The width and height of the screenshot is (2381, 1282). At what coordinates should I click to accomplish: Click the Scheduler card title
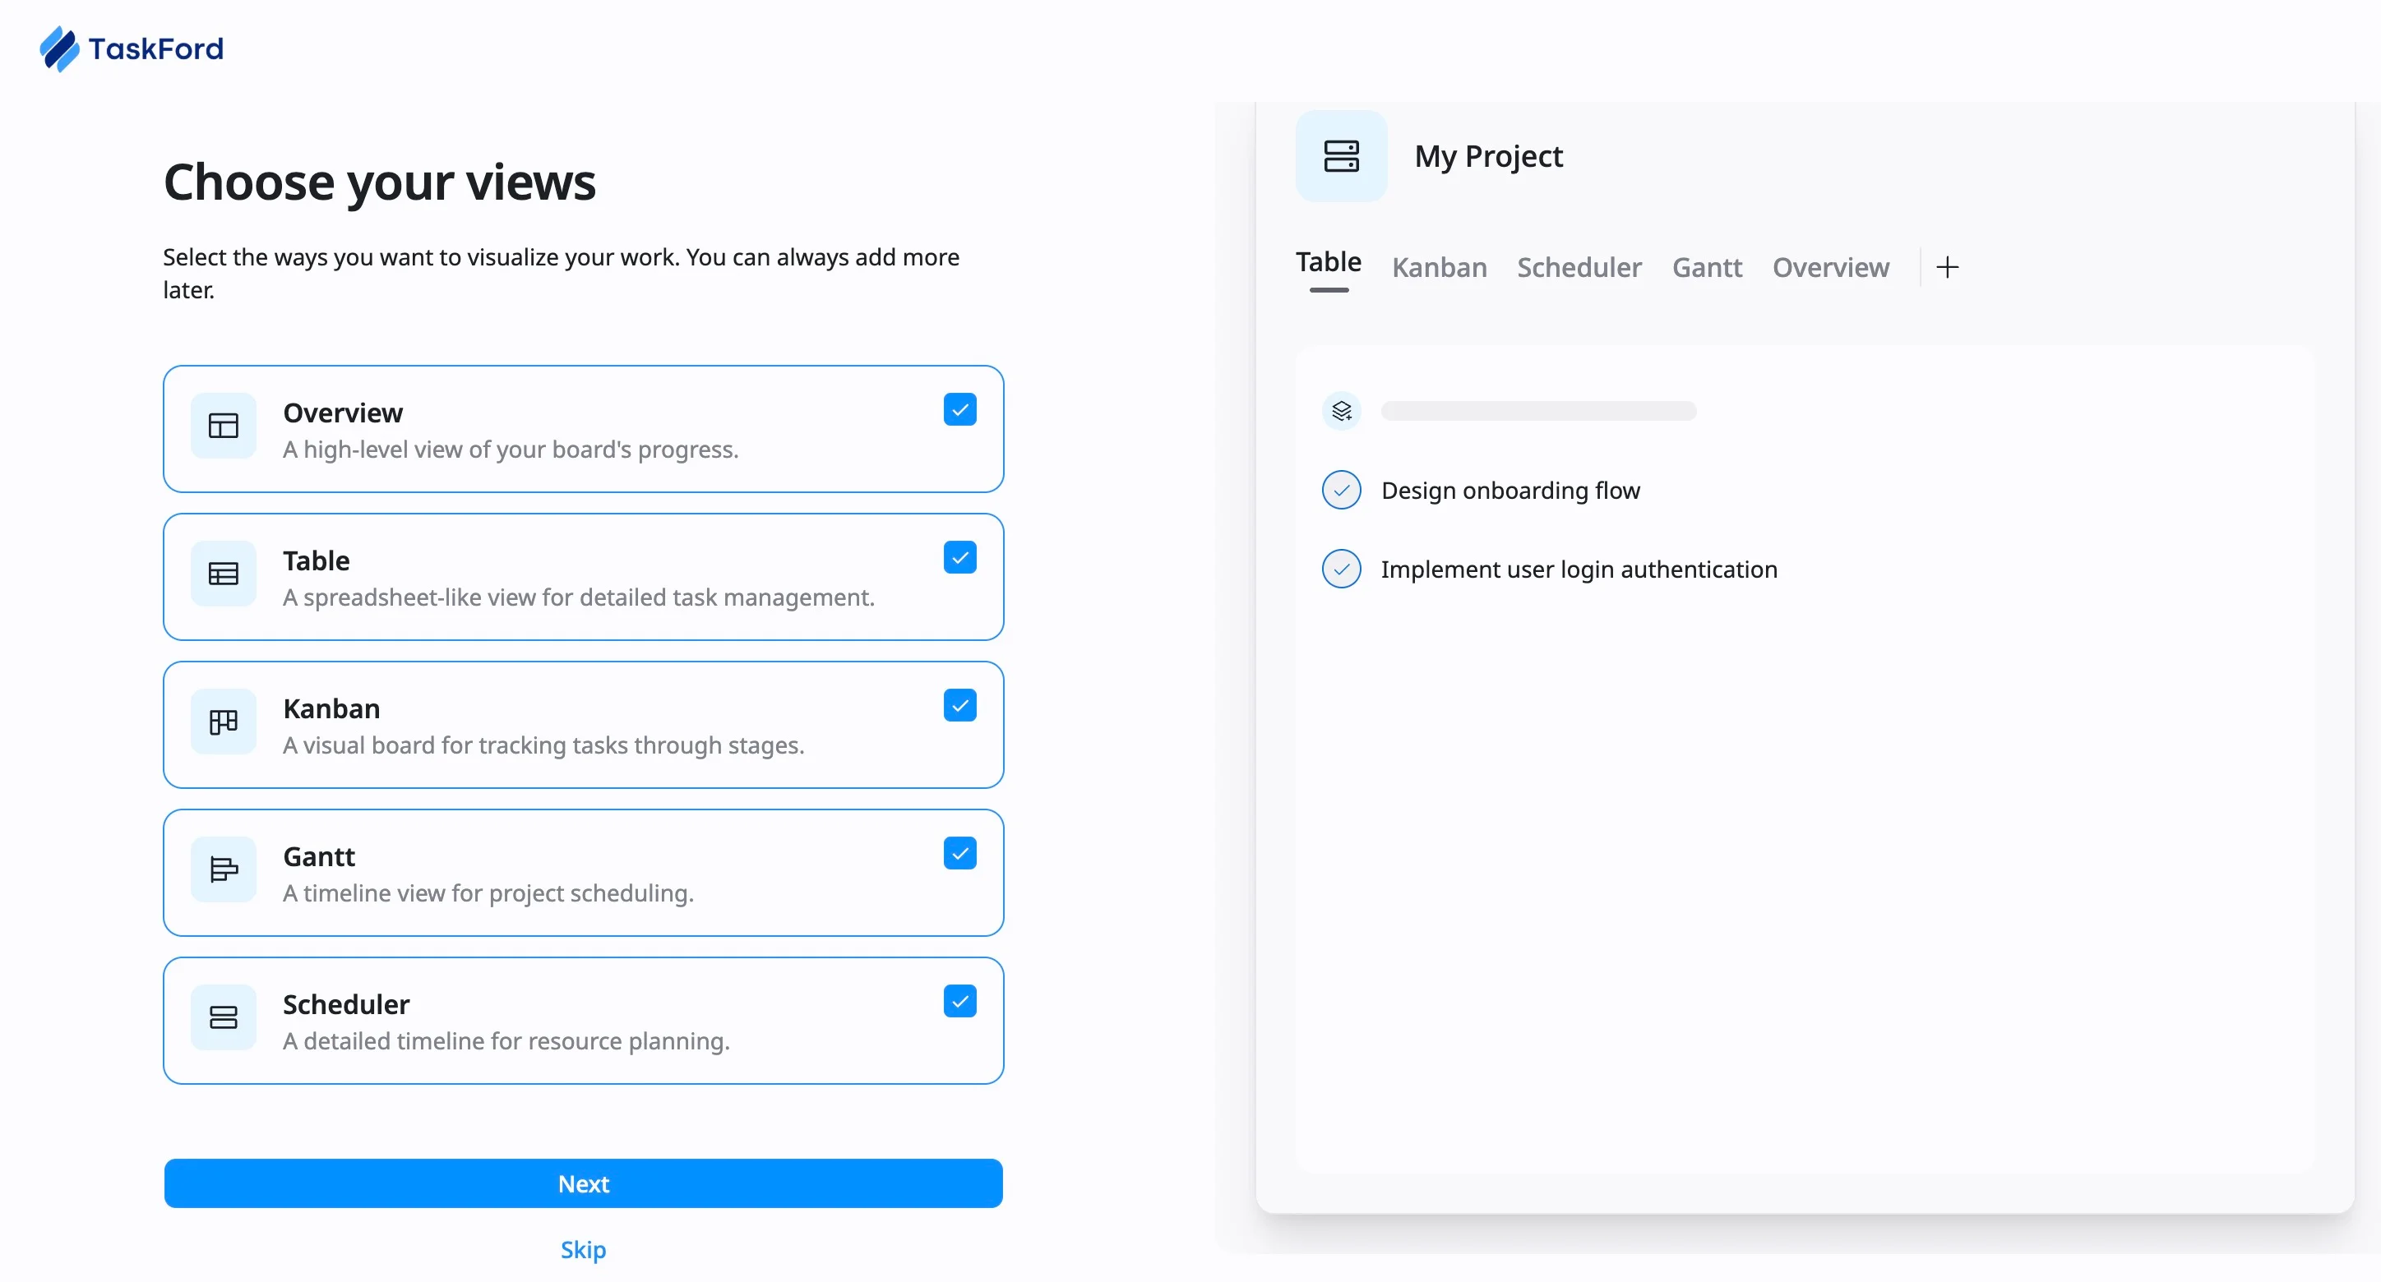click(x=345, y=1004)
